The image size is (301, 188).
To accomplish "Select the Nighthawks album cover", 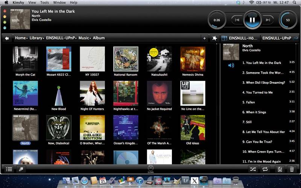I will click(126, 93).
